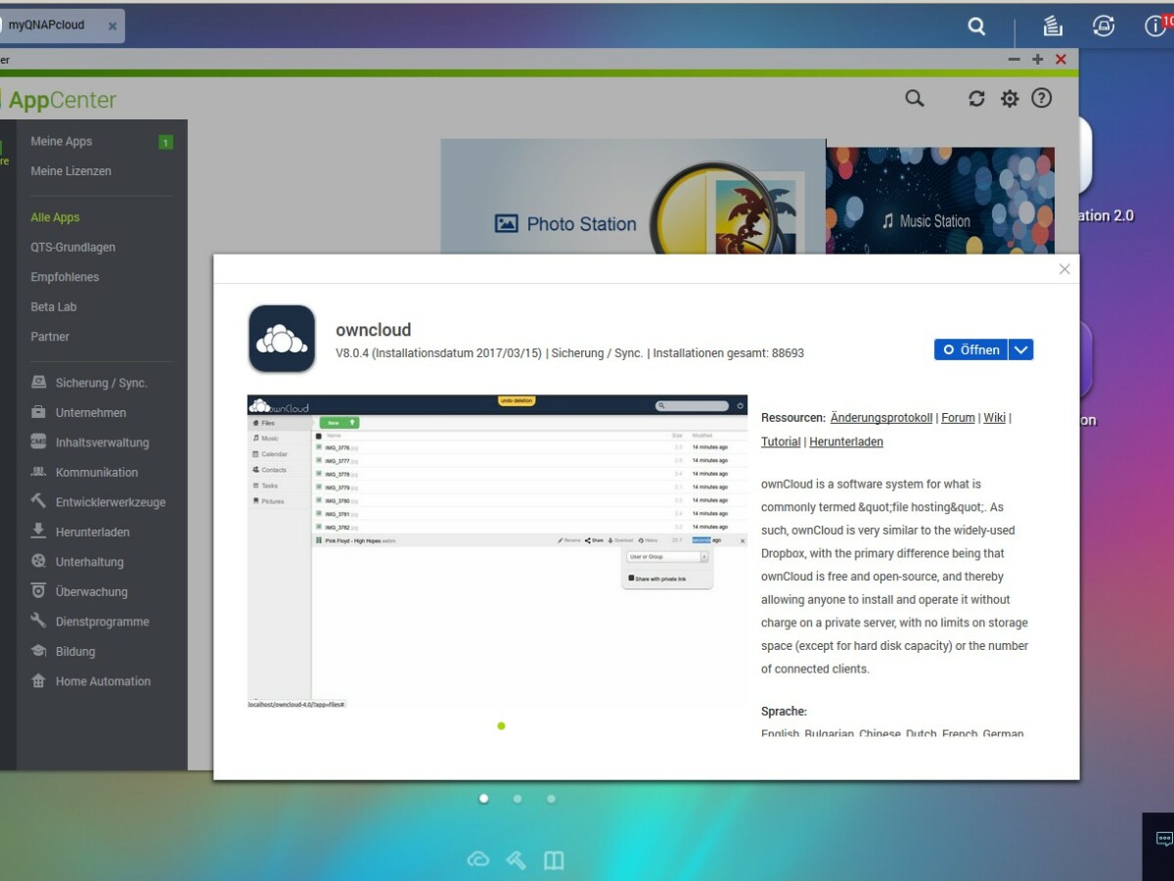Click the Entwicklerwerkzeuge hammer icon
1174x881 pixels.
click(x=38, y=501)
